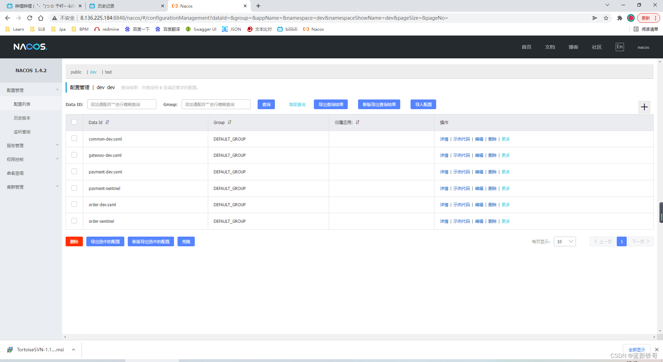Open the Learn bookmark folder
Viewport: 663px width, 362px height.
pyautogui.click(x=15, y=29)
